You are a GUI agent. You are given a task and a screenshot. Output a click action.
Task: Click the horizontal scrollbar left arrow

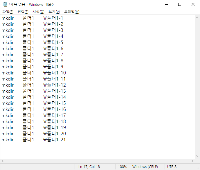pyautogui.click(x=3, y=161)
